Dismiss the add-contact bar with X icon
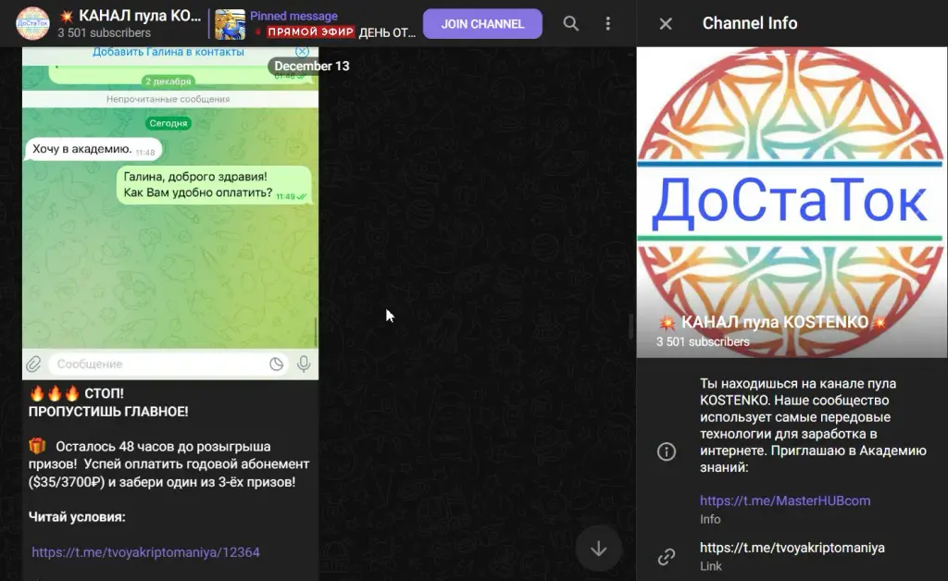The image size is (948, 581). (303, 51)
